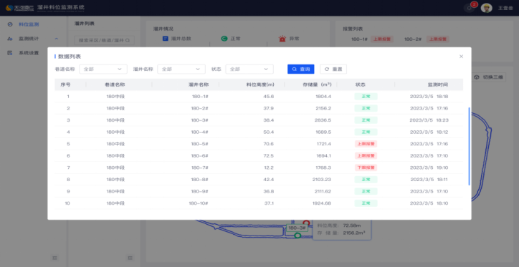Click the 查询 button
The image size is (519, 267).
pos(301,69)
